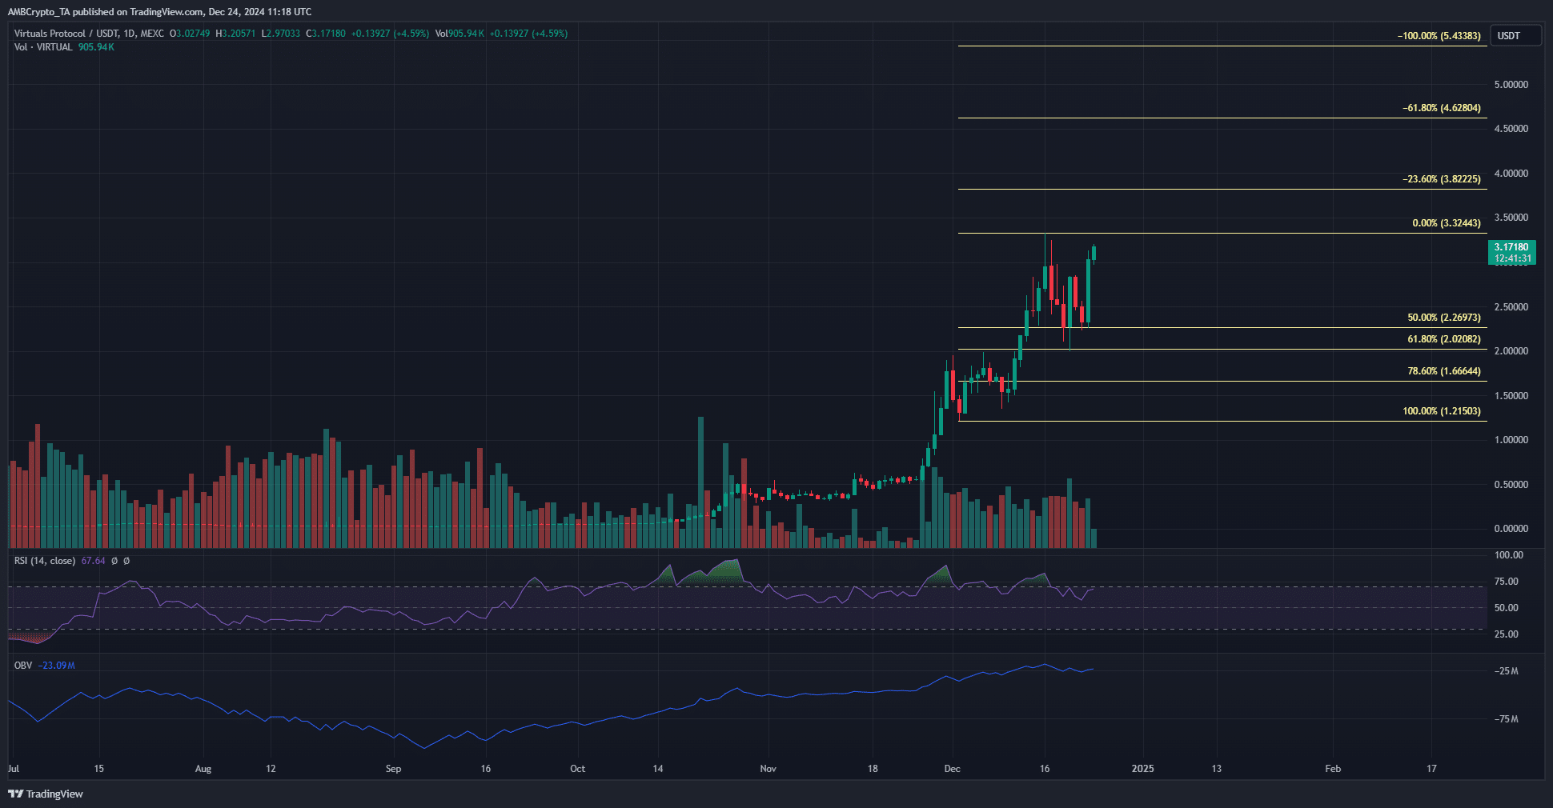Select the 78.60% (1.66644) Fibonacci label
Viewport: 1553px width, 808px height.
pos(1444,371)
